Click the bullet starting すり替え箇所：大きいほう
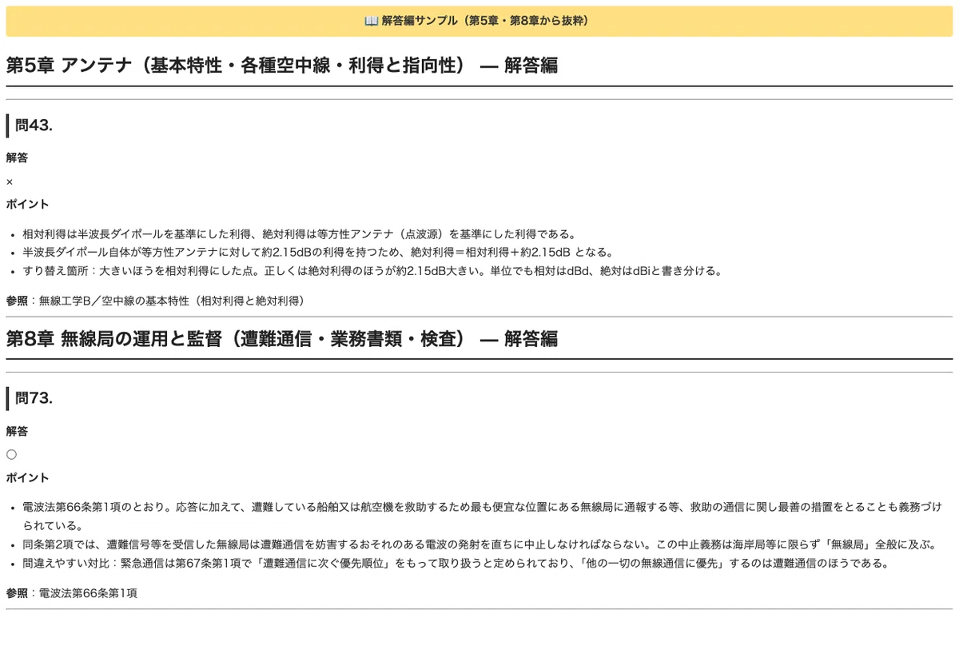Screen dimensions: 959x646 (x=372, y=271)
